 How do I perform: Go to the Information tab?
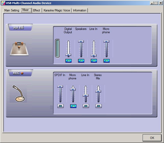[x=79, y=10]
